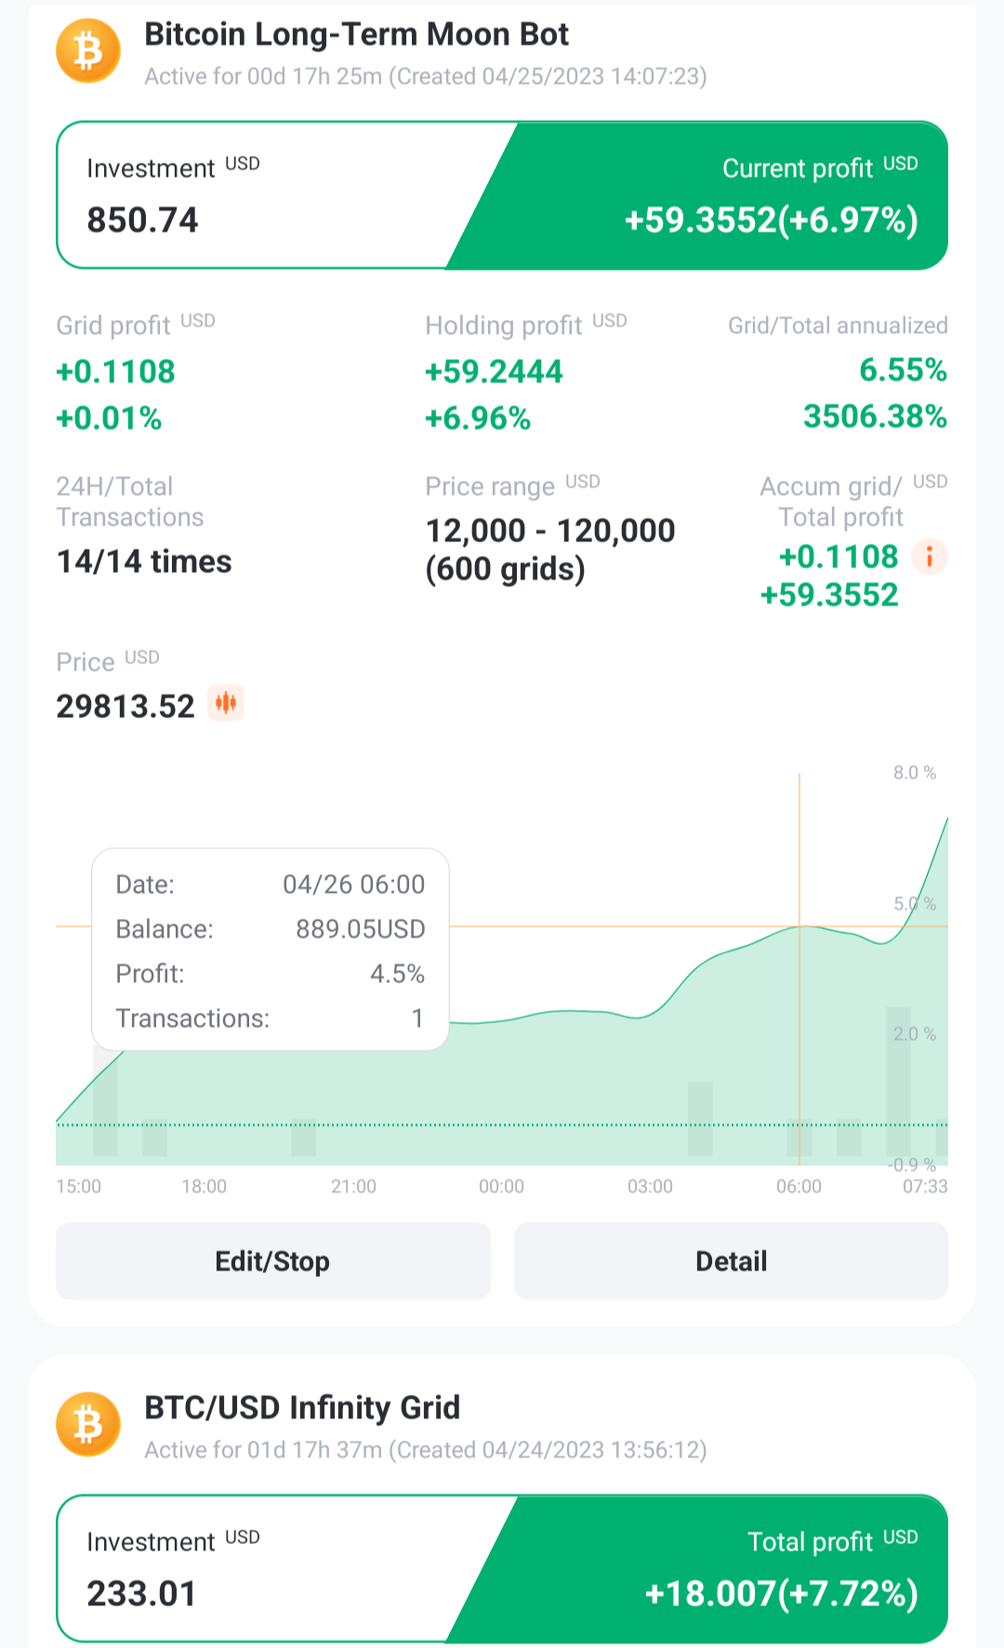Tap the Bitcoin logo of BTC/USD Infinity Grid

pyautogui.click(x=88, y=1424)
